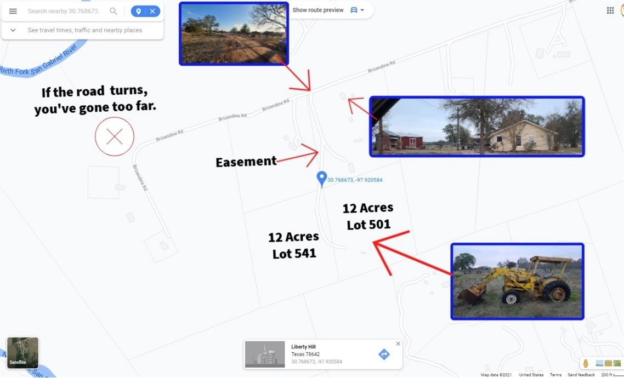624x378 pixels.
Task: Click the blue dropped pin chip icon
Action: [x=138, y=11]
